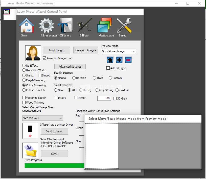Open the Effects text icon
This screenshot has height=179, width=206.
(x=65, y=25)
